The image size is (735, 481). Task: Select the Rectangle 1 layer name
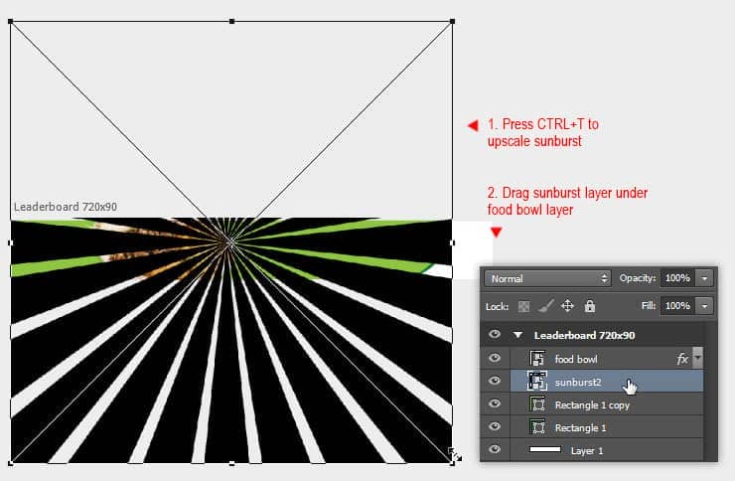[x=580, y=428]
